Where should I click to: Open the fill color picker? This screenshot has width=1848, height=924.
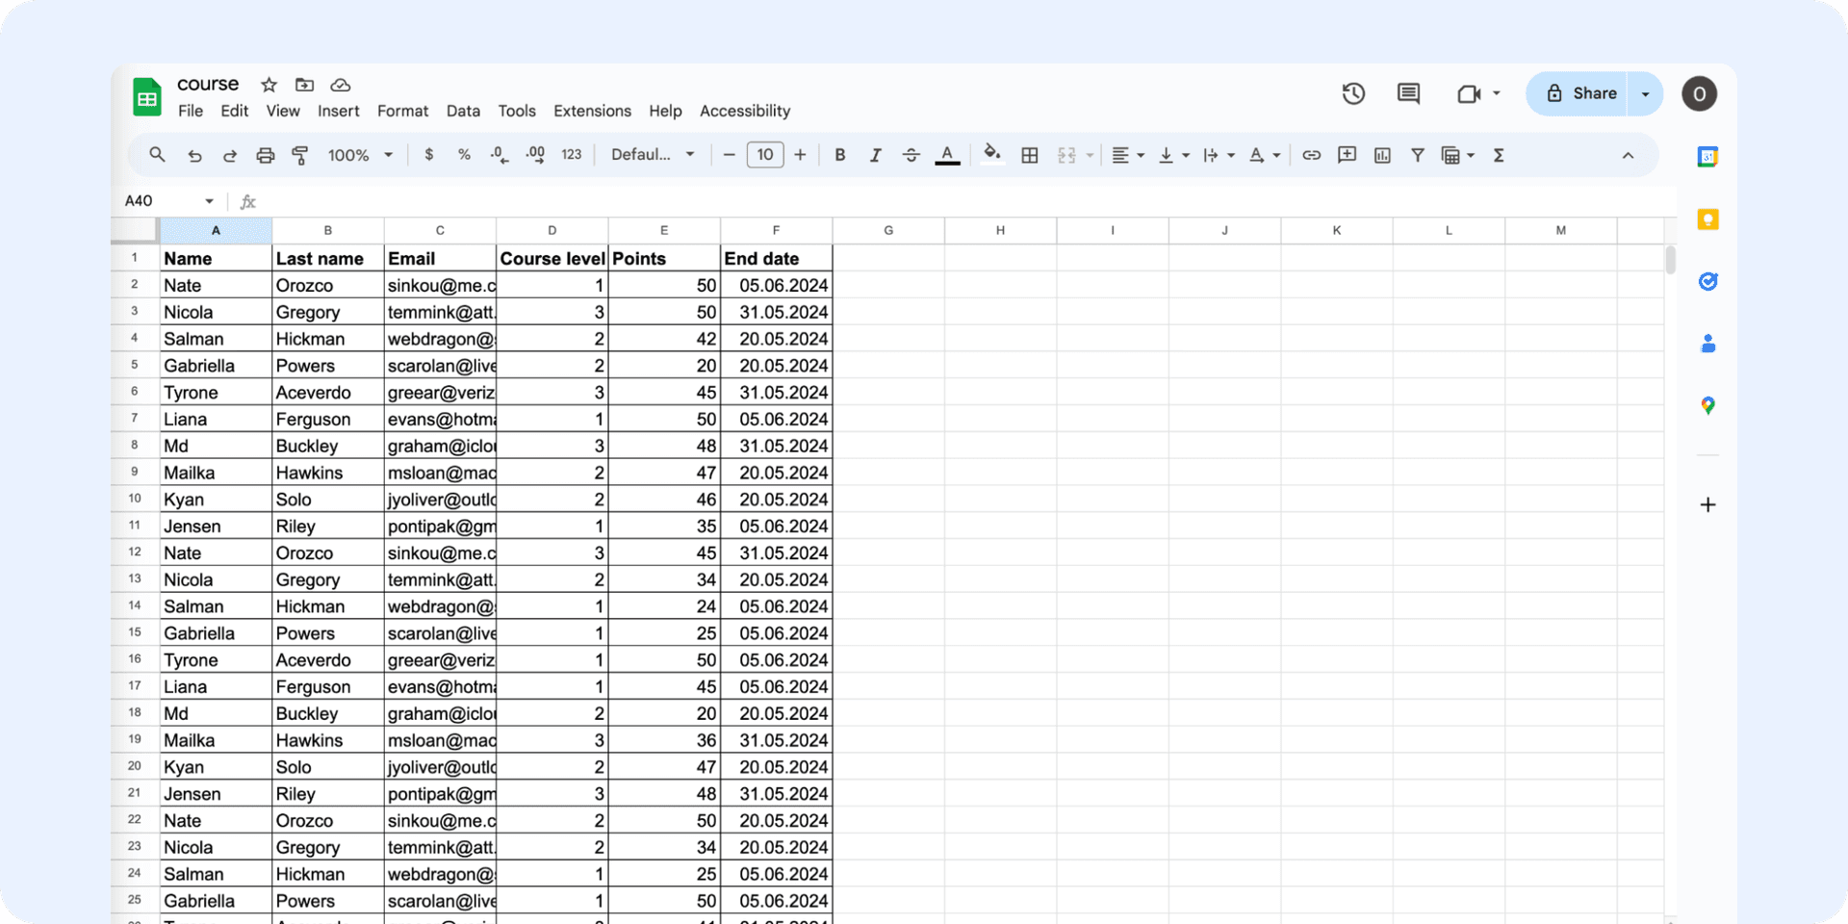[x=991, y=154]
